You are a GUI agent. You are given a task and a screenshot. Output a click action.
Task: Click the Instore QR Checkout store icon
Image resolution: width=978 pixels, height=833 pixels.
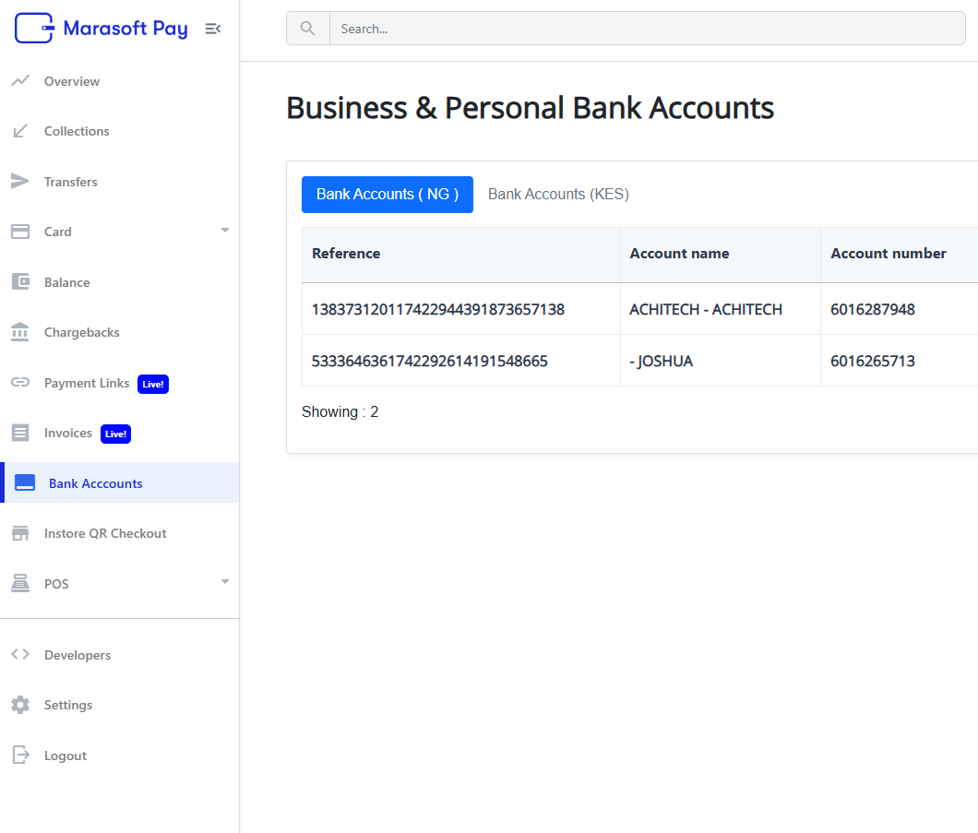pyautogui.click(x=20, y=533)
